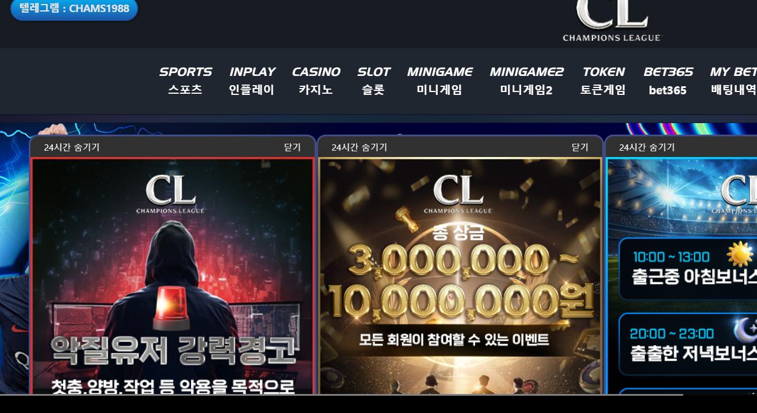
Task: Click the 10:00~13:00 morning bonus card
Action: (689, 269)
